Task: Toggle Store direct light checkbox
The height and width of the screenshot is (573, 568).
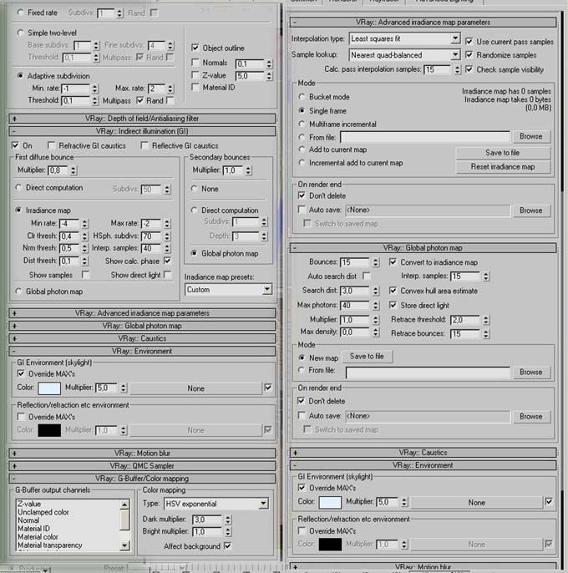Action: (x=393, y=305)
